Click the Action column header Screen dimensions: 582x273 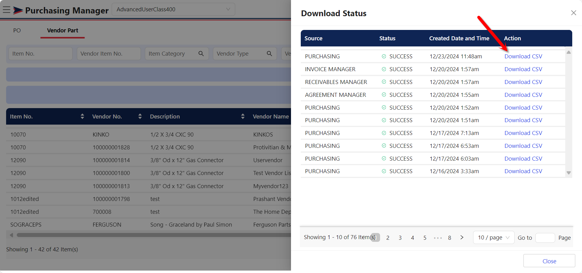click(x=512, y=38)
